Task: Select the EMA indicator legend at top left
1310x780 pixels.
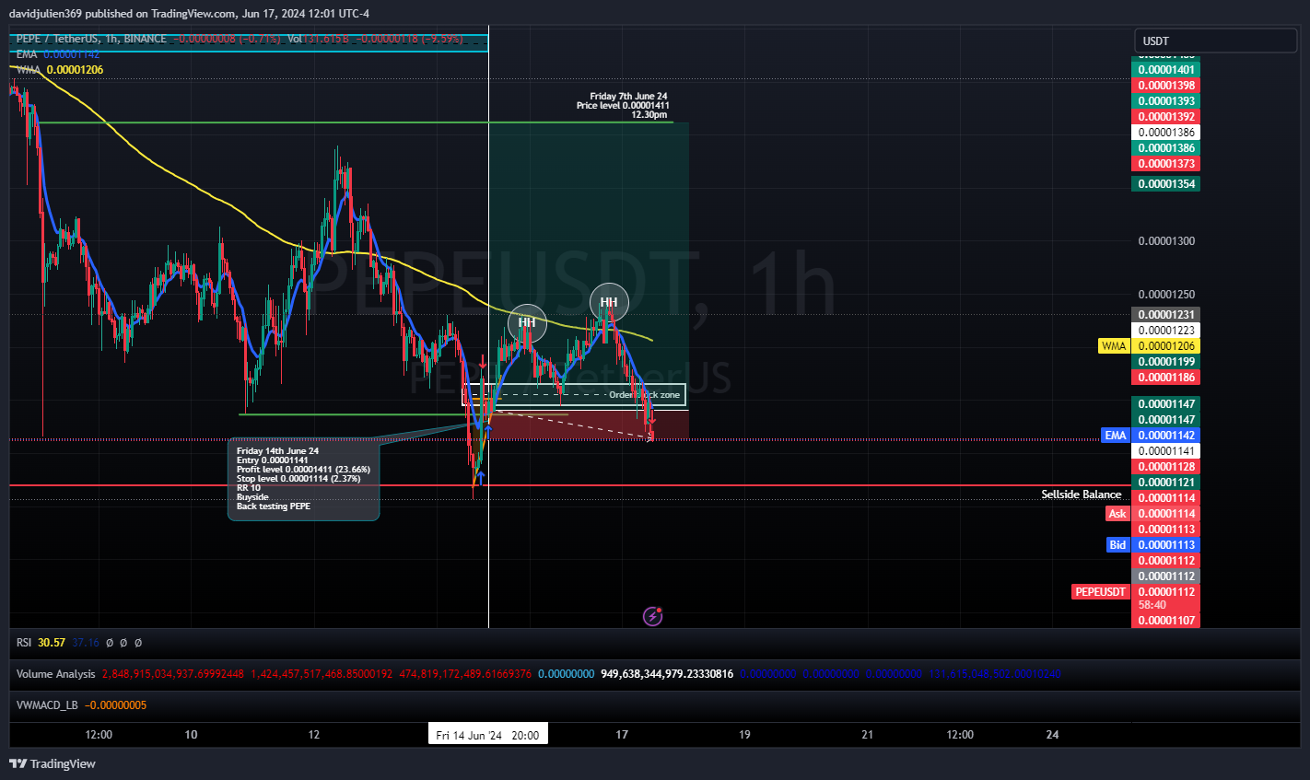Action: tap(57, 54)
